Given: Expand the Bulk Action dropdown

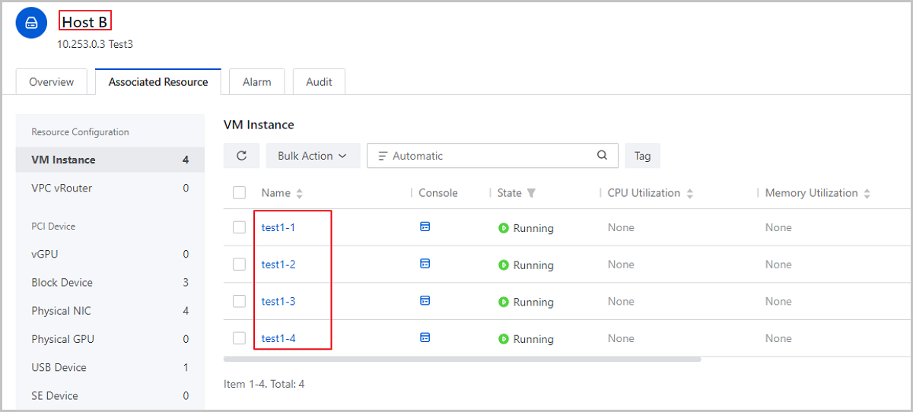Looking at the screenshot, I should (312, 156).
